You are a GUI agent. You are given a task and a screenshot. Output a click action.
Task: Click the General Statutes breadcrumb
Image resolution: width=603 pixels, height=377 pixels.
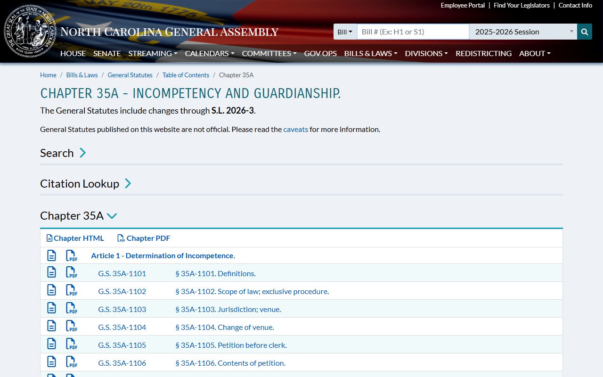tap(130, 75)
